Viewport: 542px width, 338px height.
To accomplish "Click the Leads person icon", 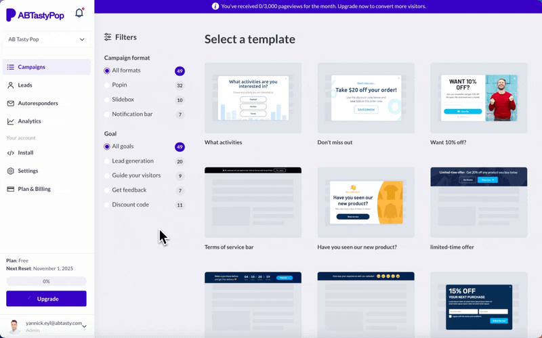I will point(11,85).
